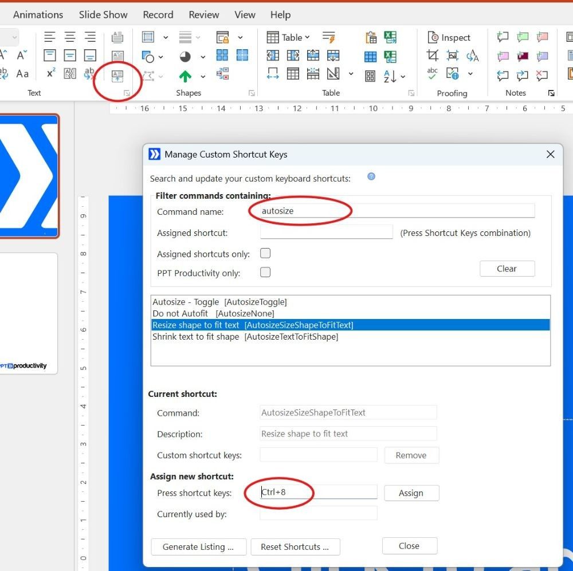Open the Review ribbon tab

pos(203,15)
